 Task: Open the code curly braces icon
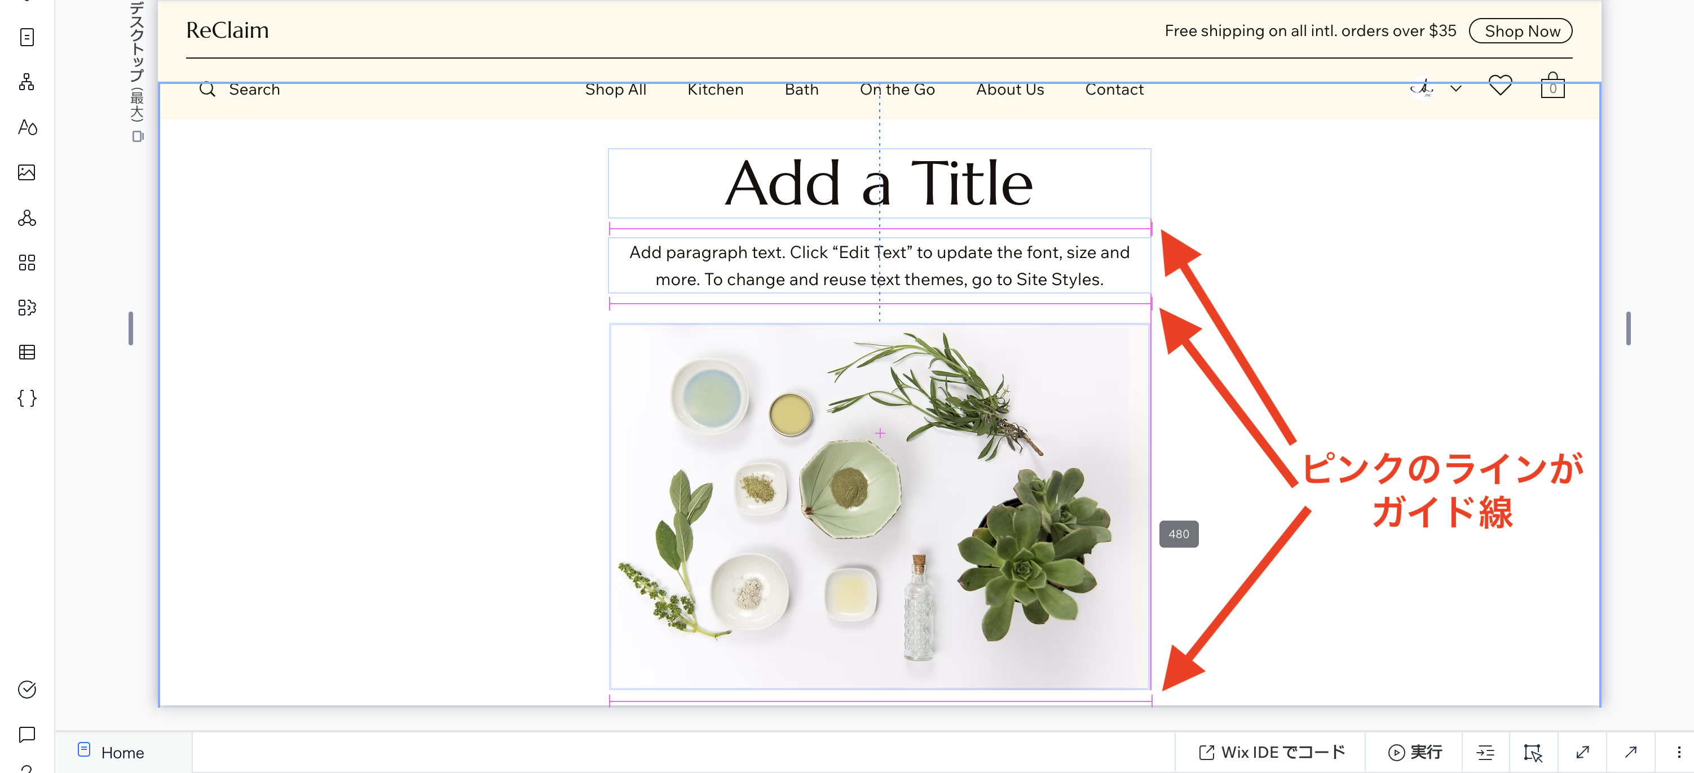[x=27, y=398]
